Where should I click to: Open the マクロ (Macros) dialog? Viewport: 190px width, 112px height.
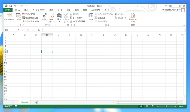click(18, 17)
